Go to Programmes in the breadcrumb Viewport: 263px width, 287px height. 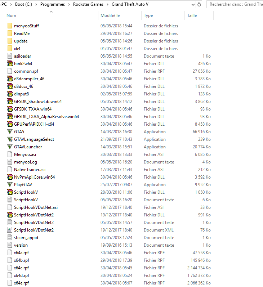(x=53, y=4)
